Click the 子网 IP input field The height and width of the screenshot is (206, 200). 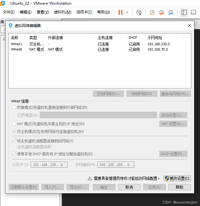(x=49, y=165)
